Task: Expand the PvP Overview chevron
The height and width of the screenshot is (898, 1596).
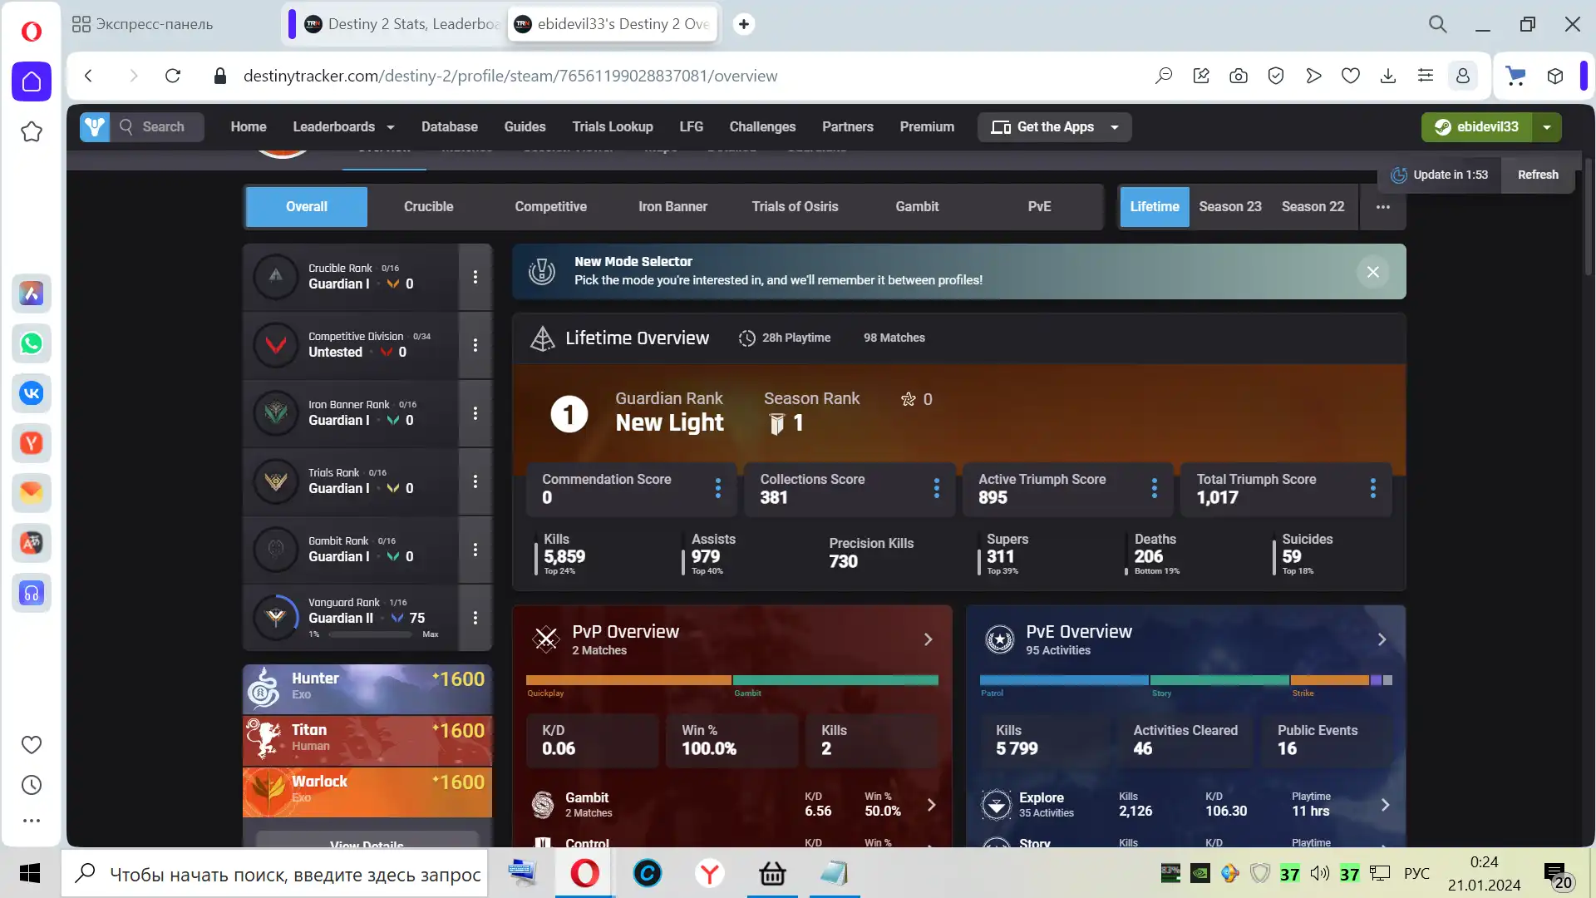Action: coord(929,639)
